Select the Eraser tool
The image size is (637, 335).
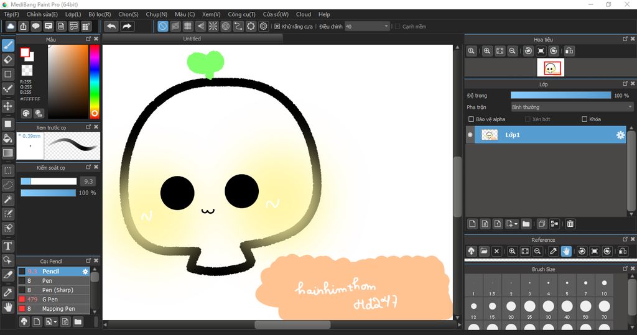(8, 60)
